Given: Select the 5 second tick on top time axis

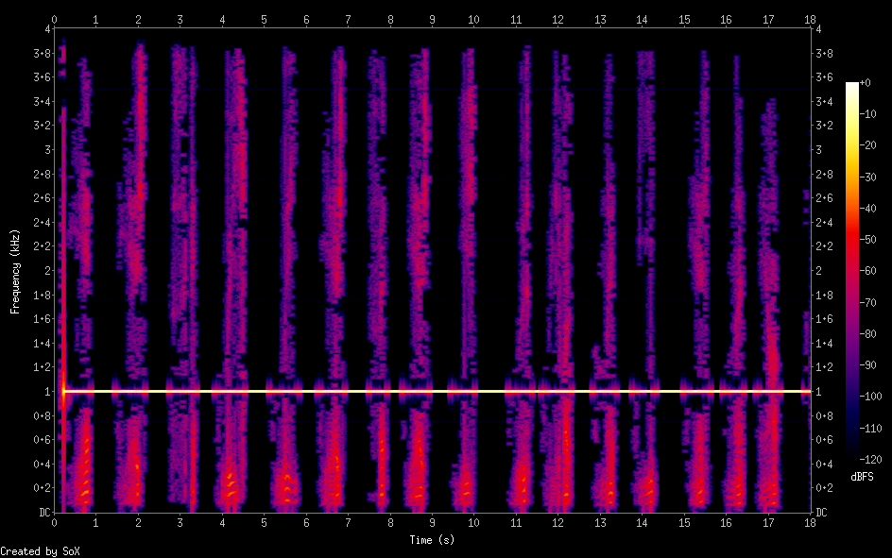Looking at the screenshot, I should pos(265,19).
